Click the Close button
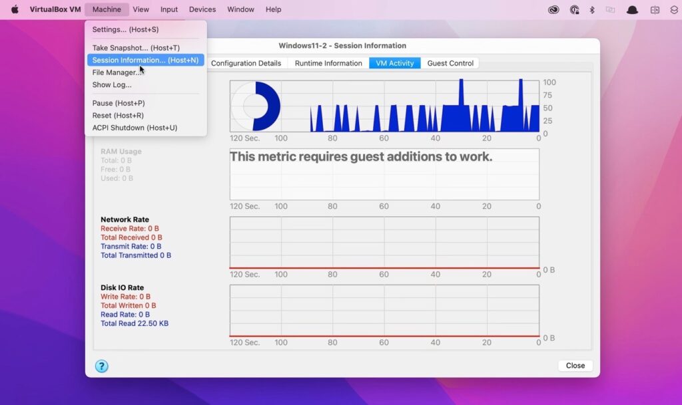The image size is (682, 405). [x=575, y=366]
